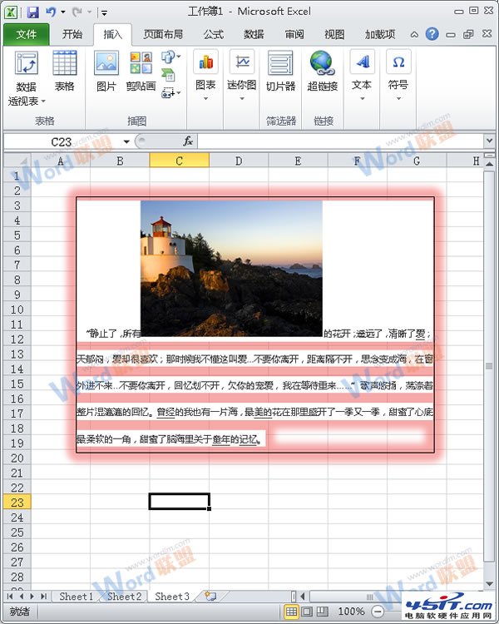Switch to Page Break Preview in status bar
The image size is (499, 624).
[x=322, y=611]
